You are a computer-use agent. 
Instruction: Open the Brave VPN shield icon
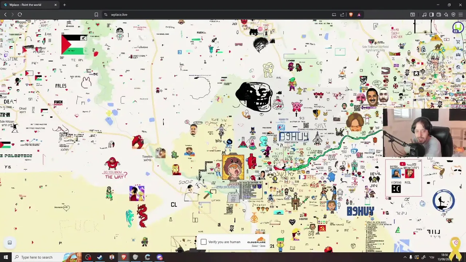pos(453,15)
